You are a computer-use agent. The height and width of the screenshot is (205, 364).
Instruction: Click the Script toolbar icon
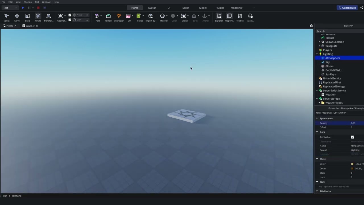138,16
